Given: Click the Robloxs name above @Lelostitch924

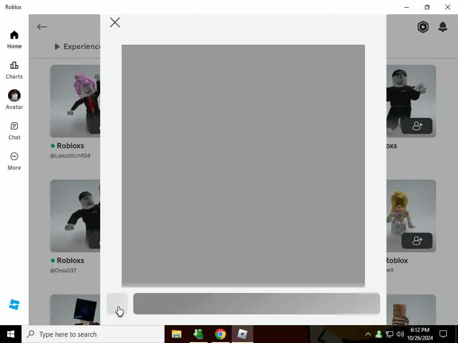Looking at the screenshot, I should 70,146.
